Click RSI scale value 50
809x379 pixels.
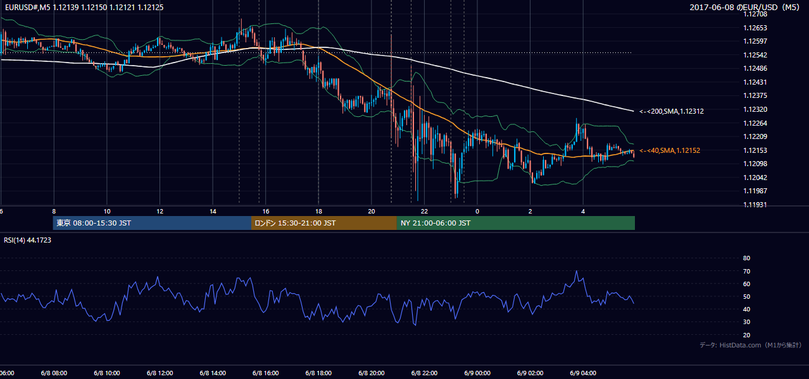click(746, 296)
